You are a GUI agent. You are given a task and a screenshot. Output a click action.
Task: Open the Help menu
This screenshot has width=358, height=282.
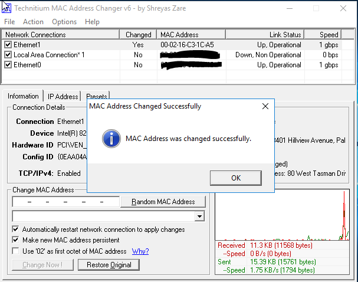coord(92,22)
